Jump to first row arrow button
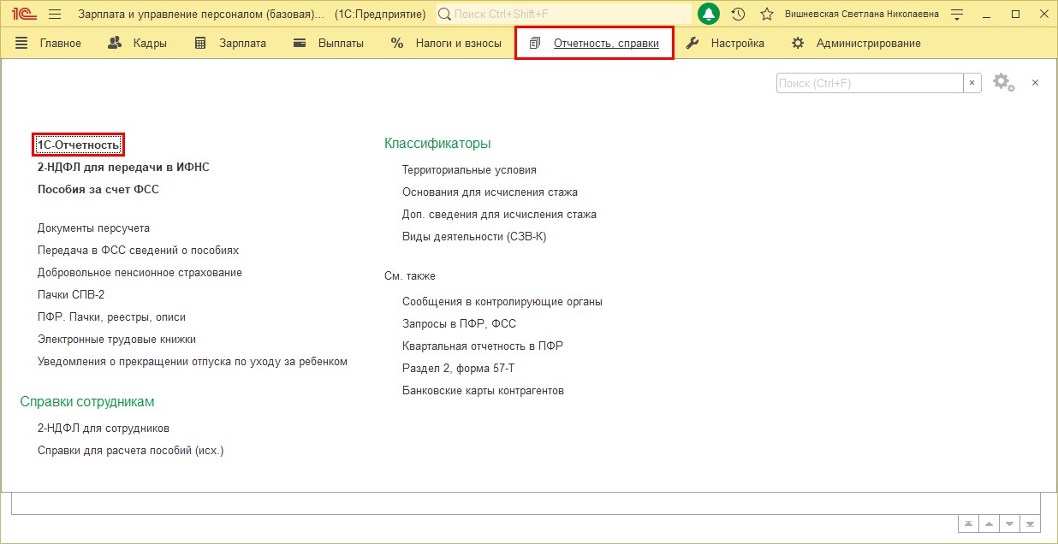Screen dimensions: 1058x544 coord(968,523)
